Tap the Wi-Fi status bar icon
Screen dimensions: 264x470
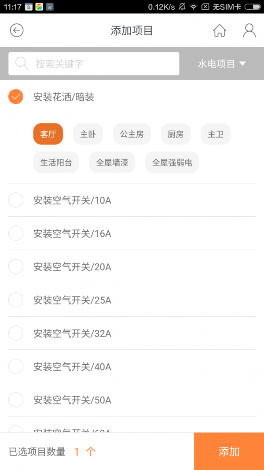coord(194,7)
